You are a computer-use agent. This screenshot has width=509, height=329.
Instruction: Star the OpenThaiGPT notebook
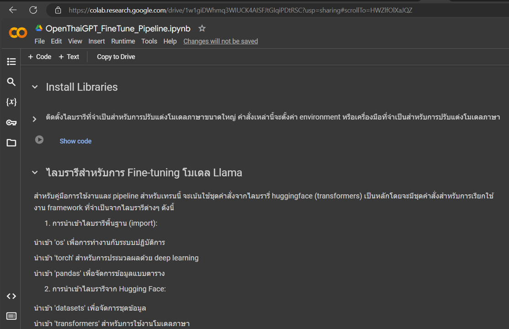click(x=202, y=28)
